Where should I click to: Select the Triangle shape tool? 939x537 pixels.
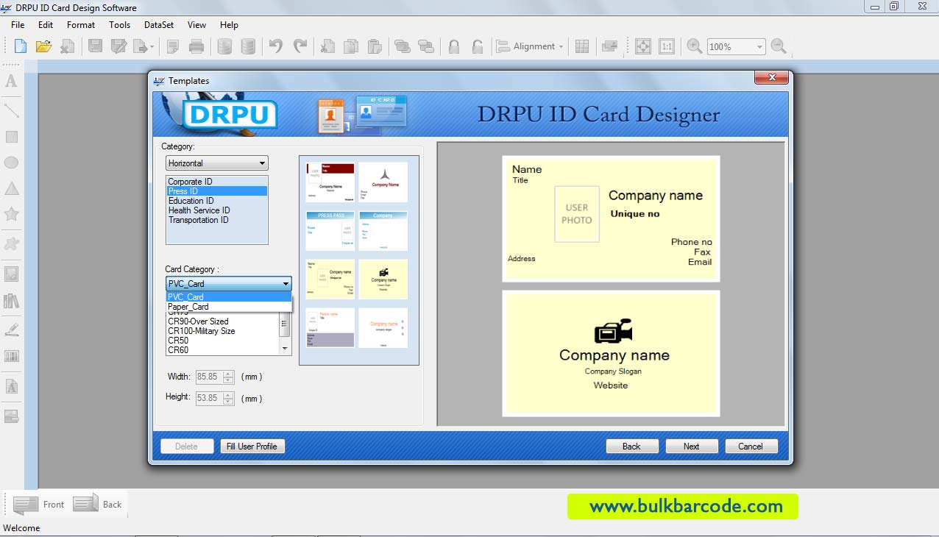pos(11,188)
